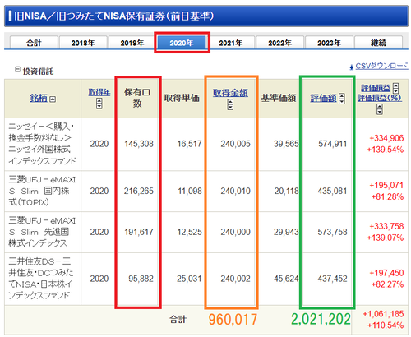Click the 基準価額 value 45,624
411x337 pixels.
point(286,279)
